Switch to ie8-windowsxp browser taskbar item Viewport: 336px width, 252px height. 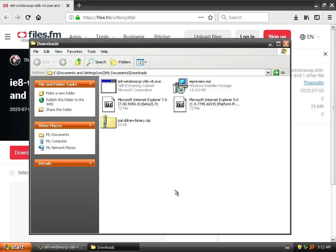pos(61,247)
